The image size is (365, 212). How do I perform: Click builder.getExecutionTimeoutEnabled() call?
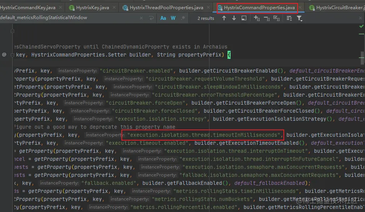pos(250,143)
